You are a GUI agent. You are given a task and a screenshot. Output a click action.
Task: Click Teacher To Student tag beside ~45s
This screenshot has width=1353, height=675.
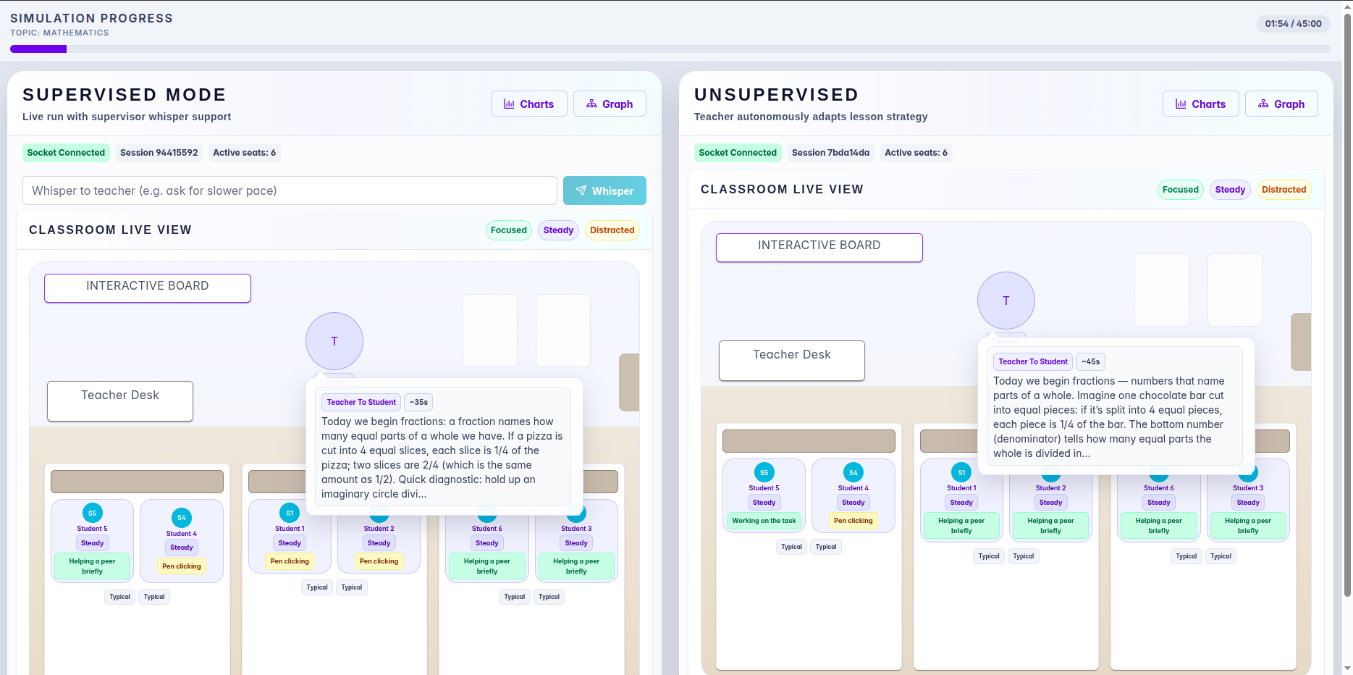coord(1033,361)
